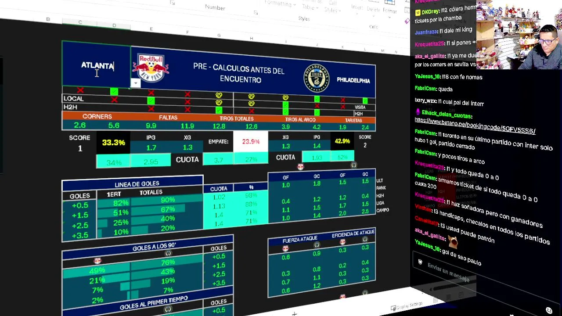Image resolution: width=562 pixels, height=316 pixels.
Task: Toggle the green checkbox above TIROS TOTALES in H2H row
Action: point(219,110)
